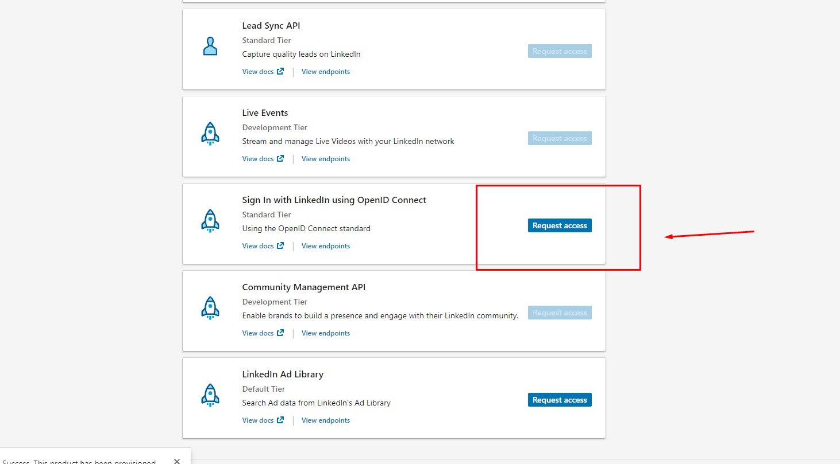
Task: View endpoints for Live Events
Action: 326,159
